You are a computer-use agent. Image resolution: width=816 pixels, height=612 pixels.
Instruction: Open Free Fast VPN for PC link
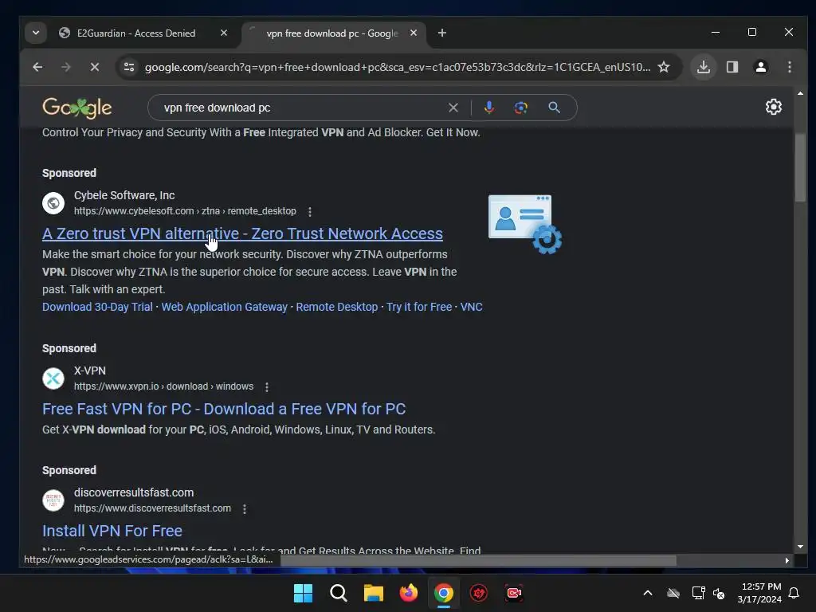224,409
